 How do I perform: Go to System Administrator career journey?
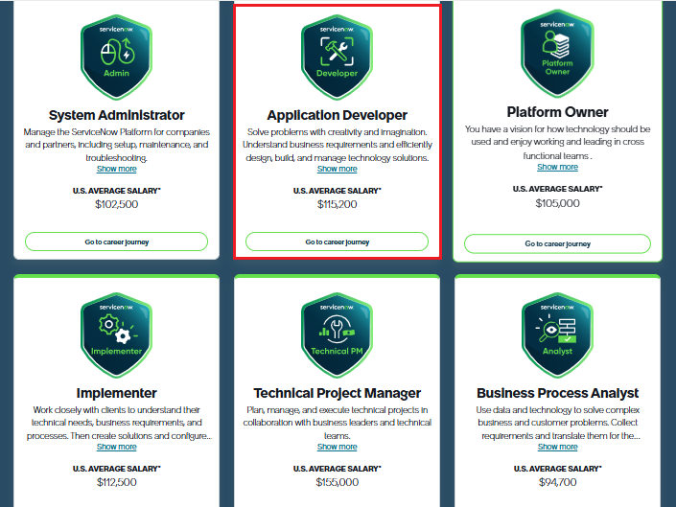116,242
